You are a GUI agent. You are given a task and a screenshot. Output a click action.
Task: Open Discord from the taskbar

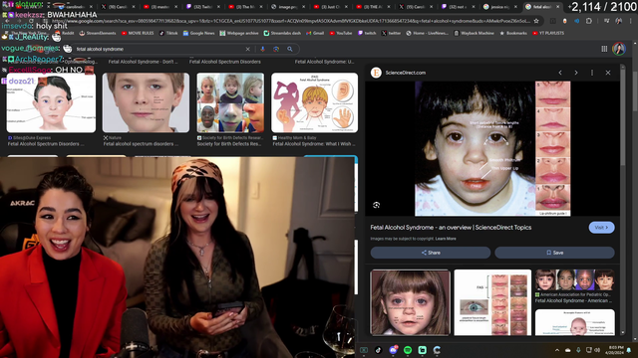click(393, 350)
